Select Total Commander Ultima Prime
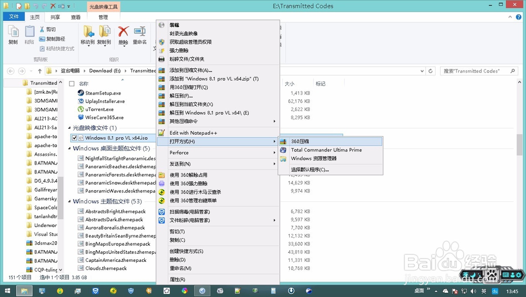 pos(330,150)
